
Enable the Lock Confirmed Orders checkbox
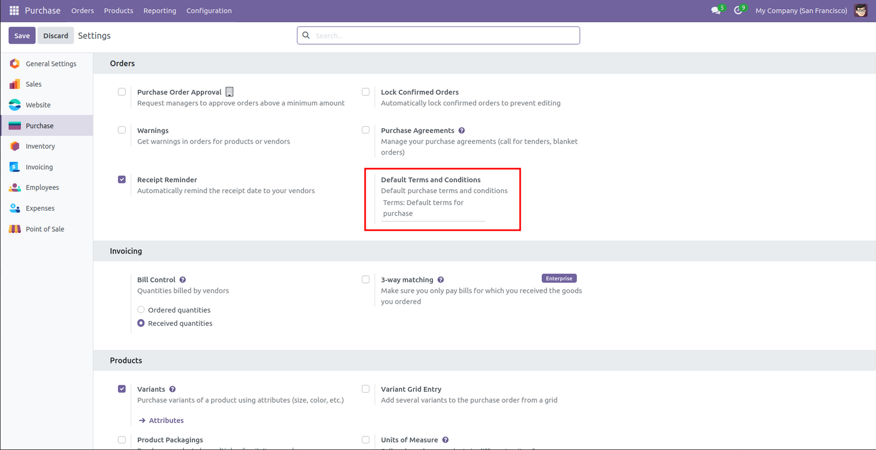pos(366,92)
